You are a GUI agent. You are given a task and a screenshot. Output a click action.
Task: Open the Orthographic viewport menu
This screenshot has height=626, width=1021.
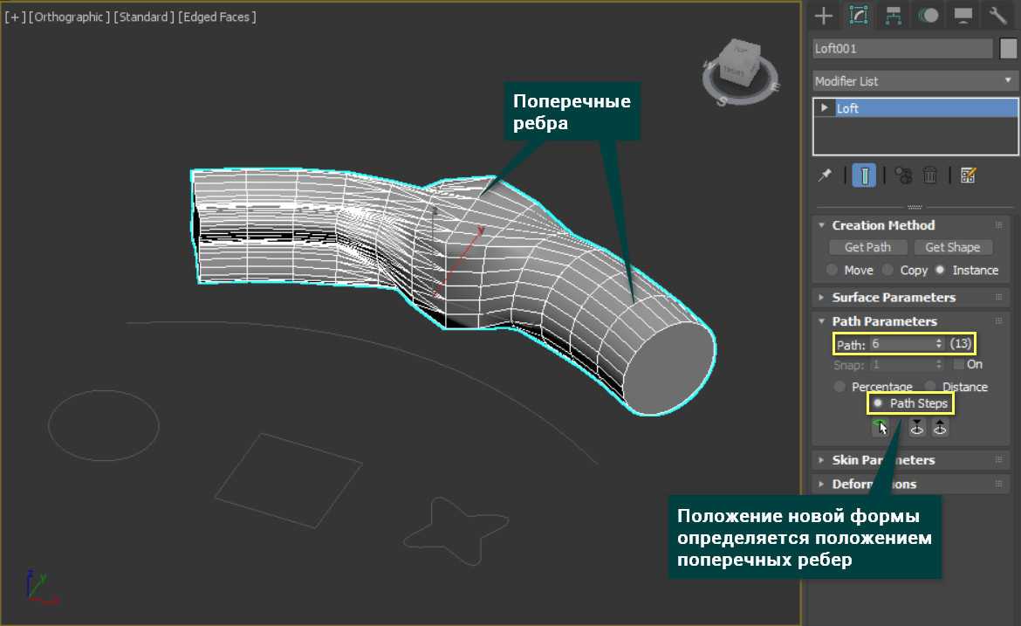(69, 17)
